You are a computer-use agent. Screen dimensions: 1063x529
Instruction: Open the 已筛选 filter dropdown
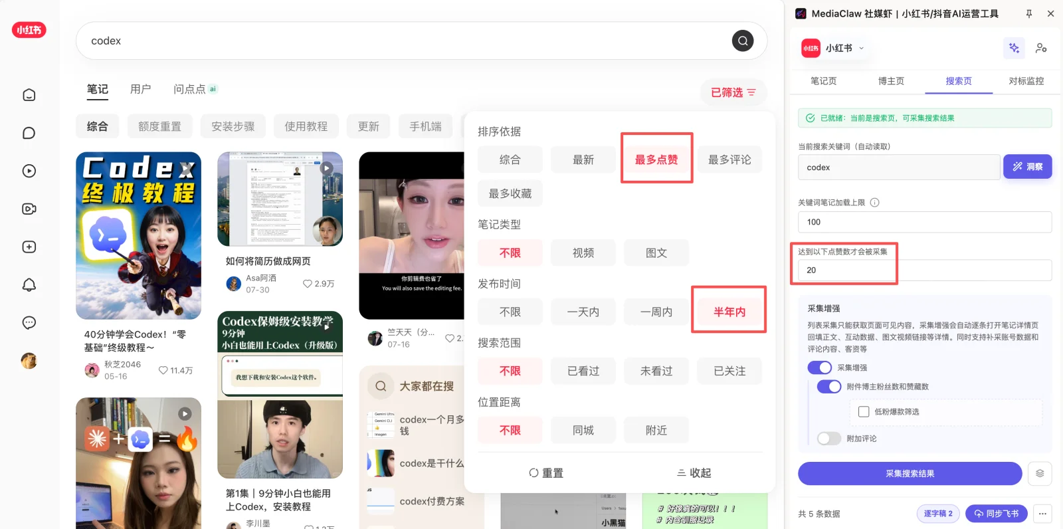click(x=733, y=92)
